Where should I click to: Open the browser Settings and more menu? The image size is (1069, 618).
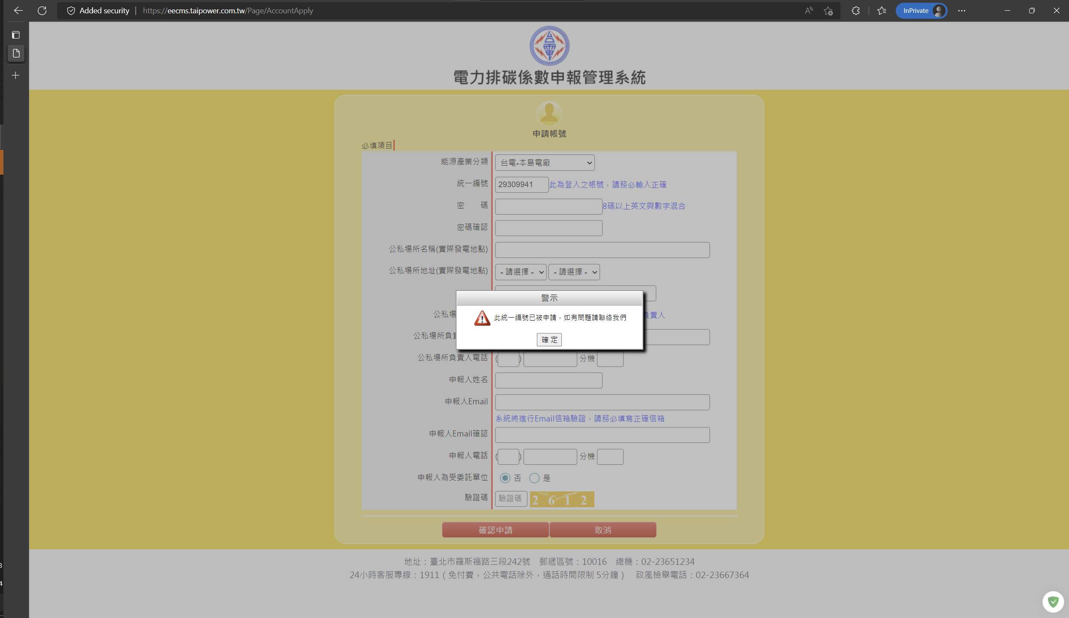click(962, 11)
